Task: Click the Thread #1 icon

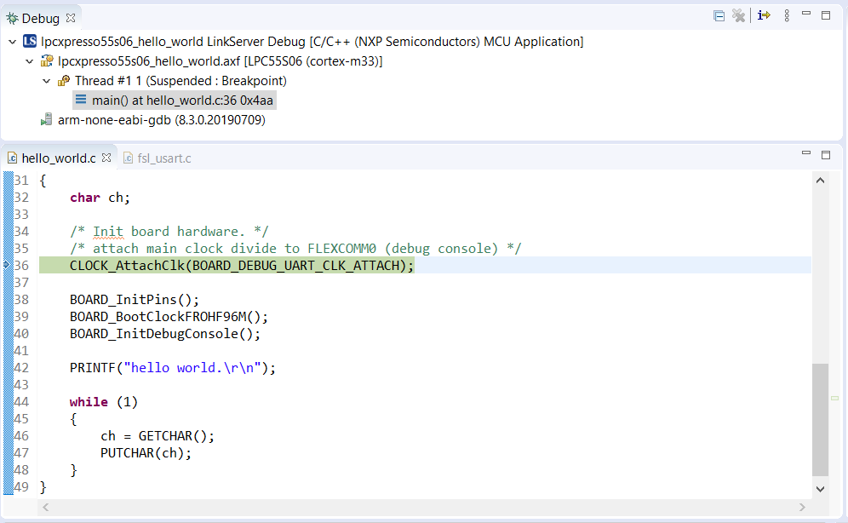Action: coord(64,81)
